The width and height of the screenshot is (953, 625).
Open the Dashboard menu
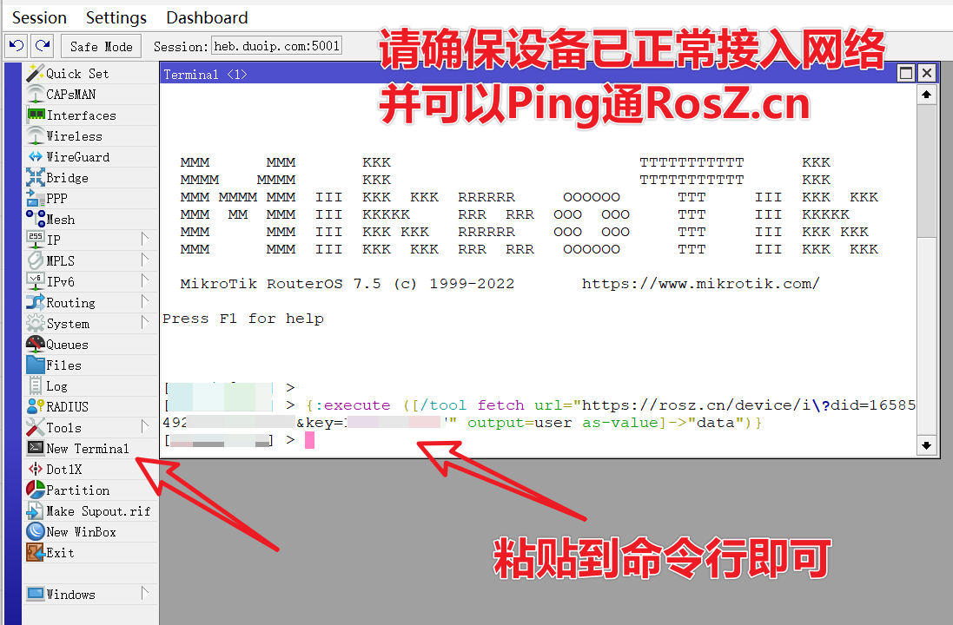click(x=206, y=17)
